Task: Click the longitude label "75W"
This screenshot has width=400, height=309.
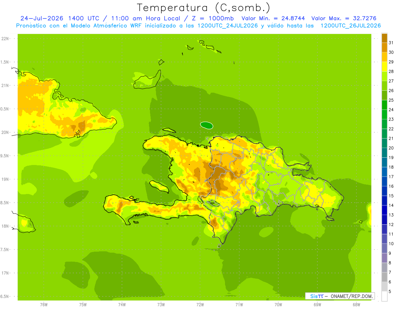Action: [x=83, y=305]
